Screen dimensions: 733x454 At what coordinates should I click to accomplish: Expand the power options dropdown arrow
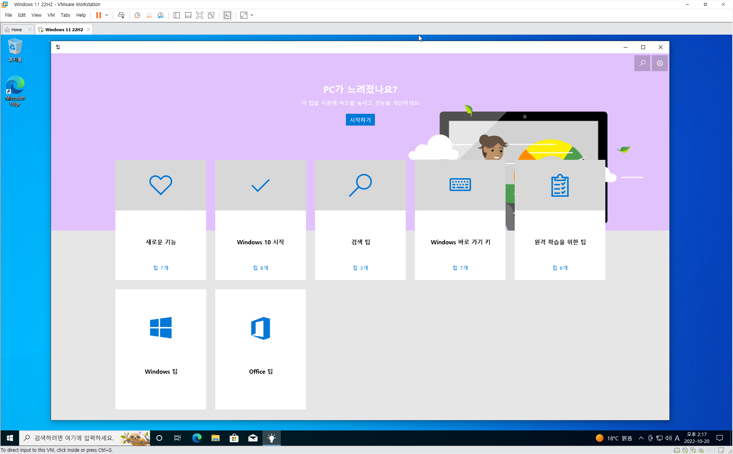click(x=107, y=15)
